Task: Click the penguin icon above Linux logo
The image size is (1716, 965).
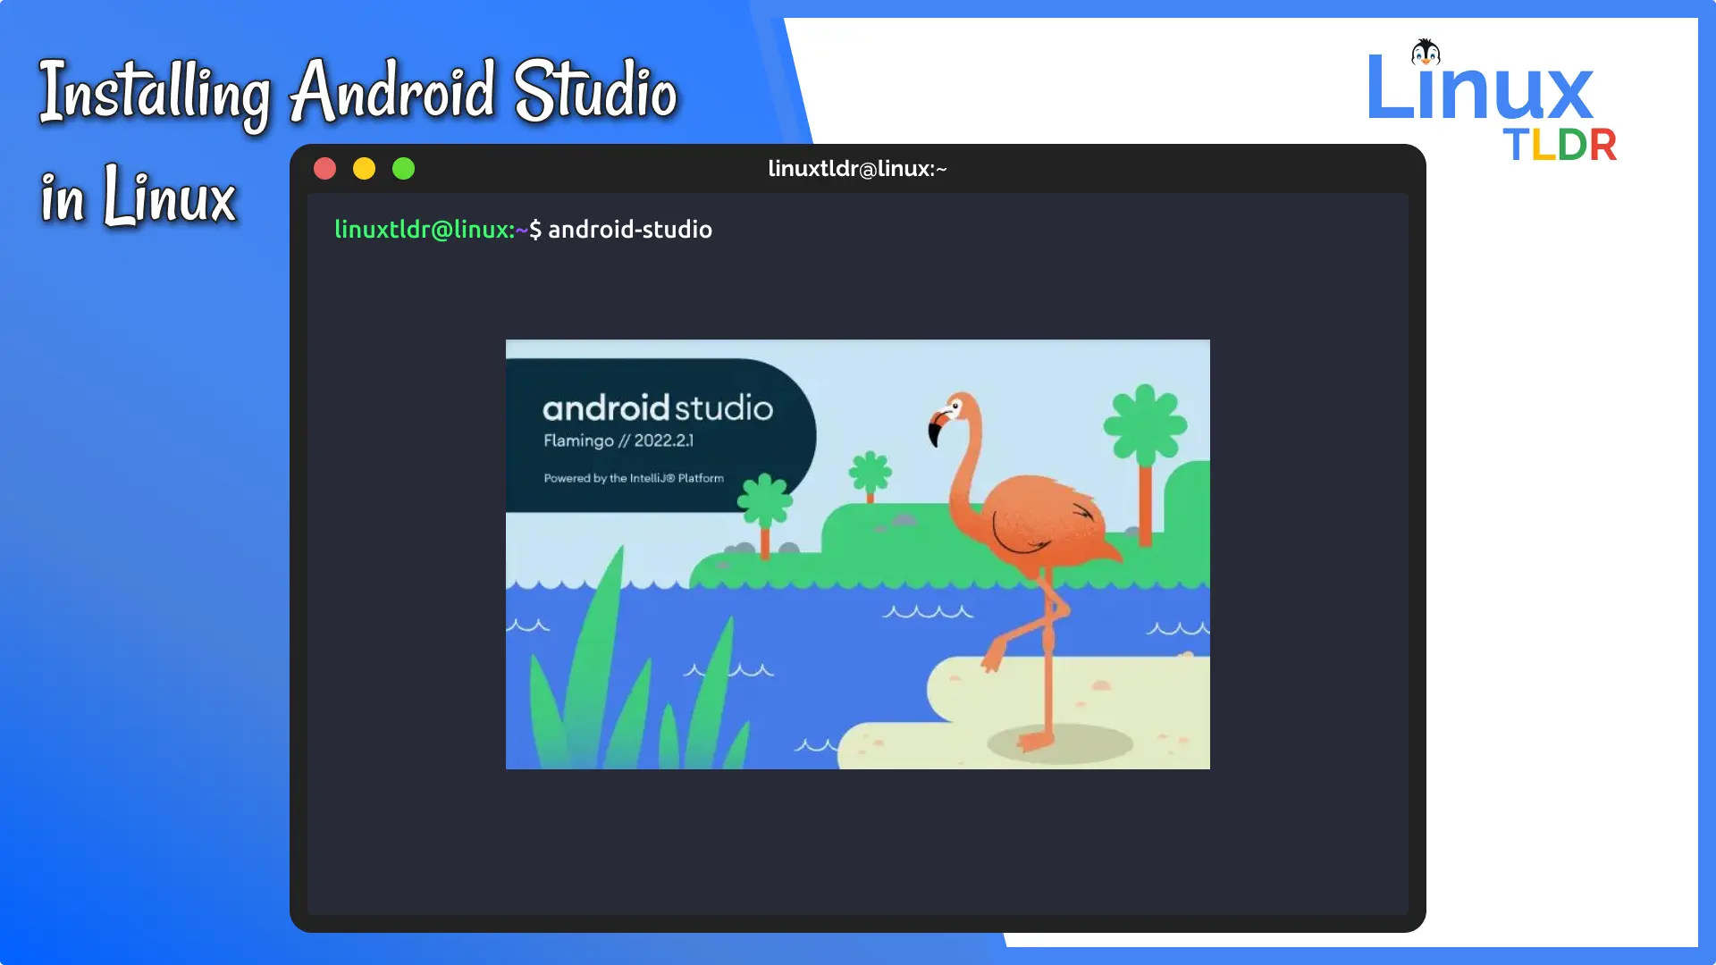Action: [x=1425, y=53]
